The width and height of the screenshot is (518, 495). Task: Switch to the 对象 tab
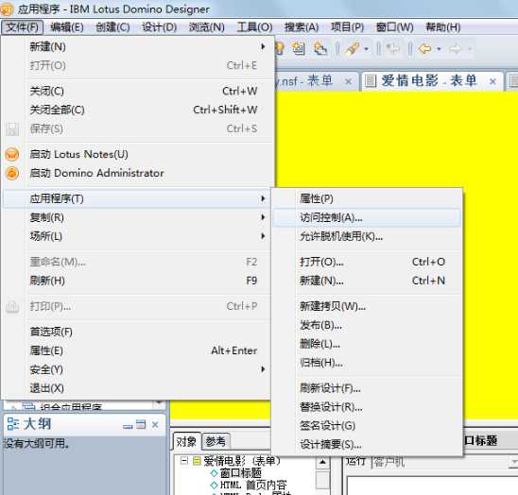coord(186,441)
